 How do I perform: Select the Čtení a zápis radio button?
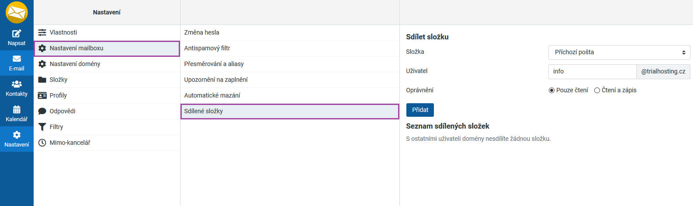click(x=597, y=91)
